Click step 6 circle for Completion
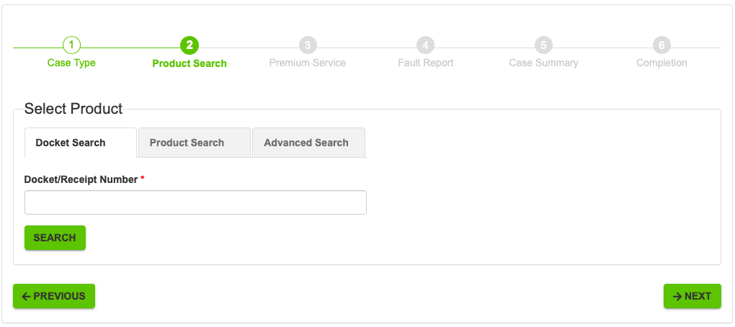 pyautogui.click(x=661, y=45)
